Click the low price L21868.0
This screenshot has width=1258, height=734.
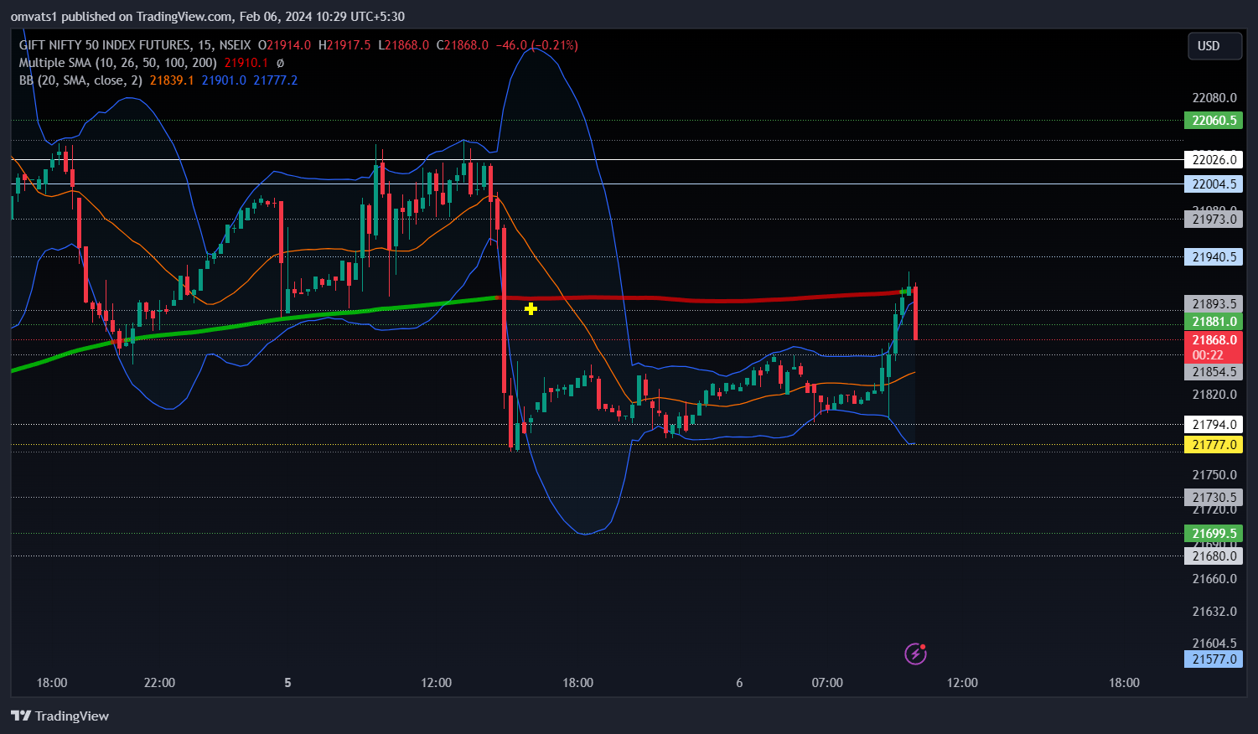pos(404,45)
